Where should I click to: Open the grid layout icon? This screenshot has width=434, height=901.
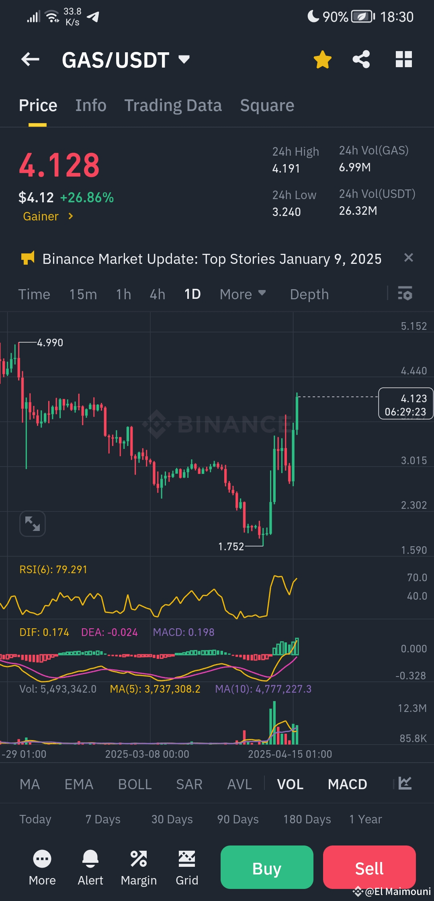[404, 60]
